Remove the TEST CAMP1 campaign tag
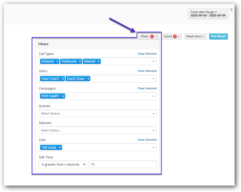241x192 pixels. (x=63, y=96)
